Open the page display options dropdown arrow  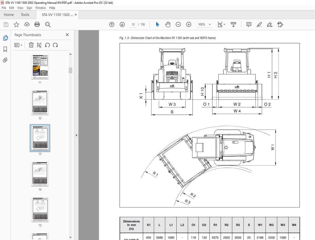[x=225, y=24]
